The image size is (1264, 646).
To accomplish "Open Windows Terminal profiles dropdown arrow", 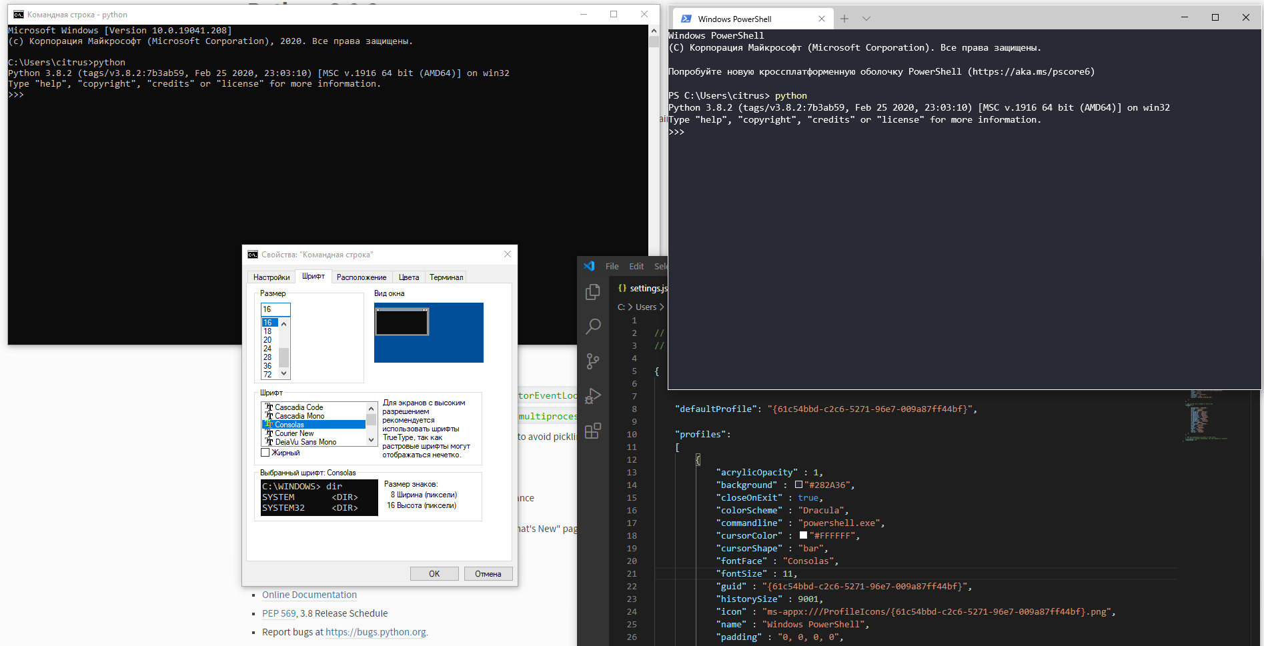I will coord(866,19).
